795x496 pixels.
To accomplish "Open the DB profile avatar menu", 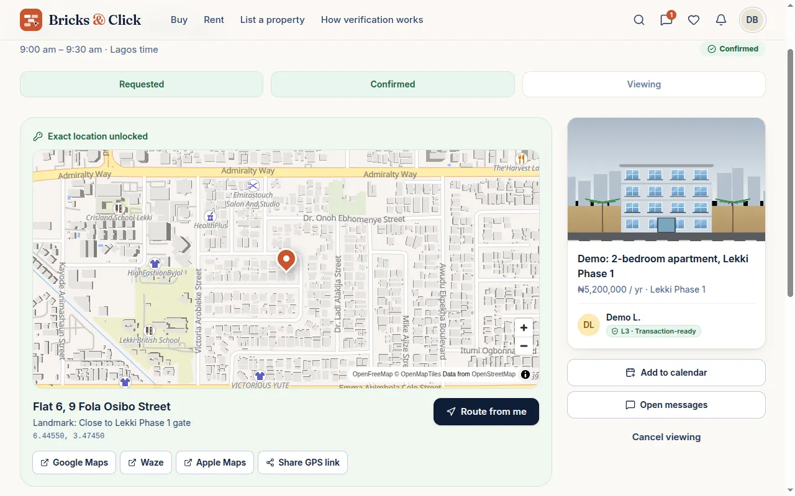I will [752, 20].
